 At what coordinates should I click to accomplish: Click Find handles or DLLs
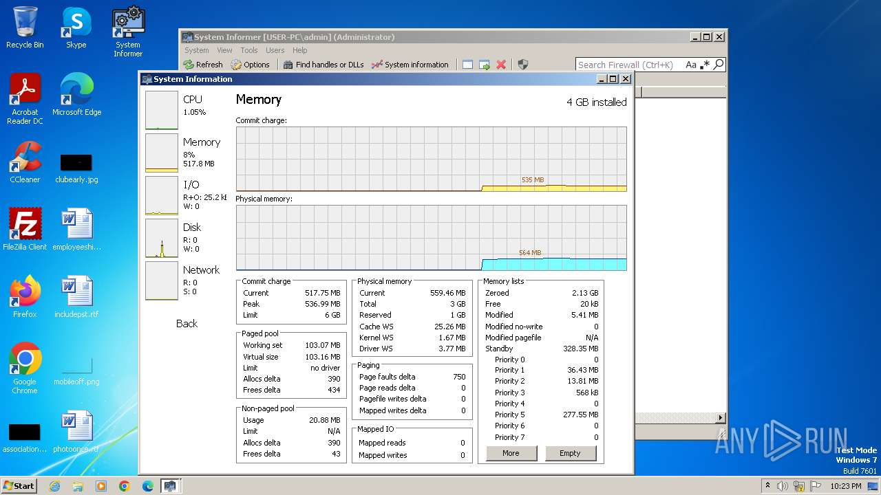(323, 65)
